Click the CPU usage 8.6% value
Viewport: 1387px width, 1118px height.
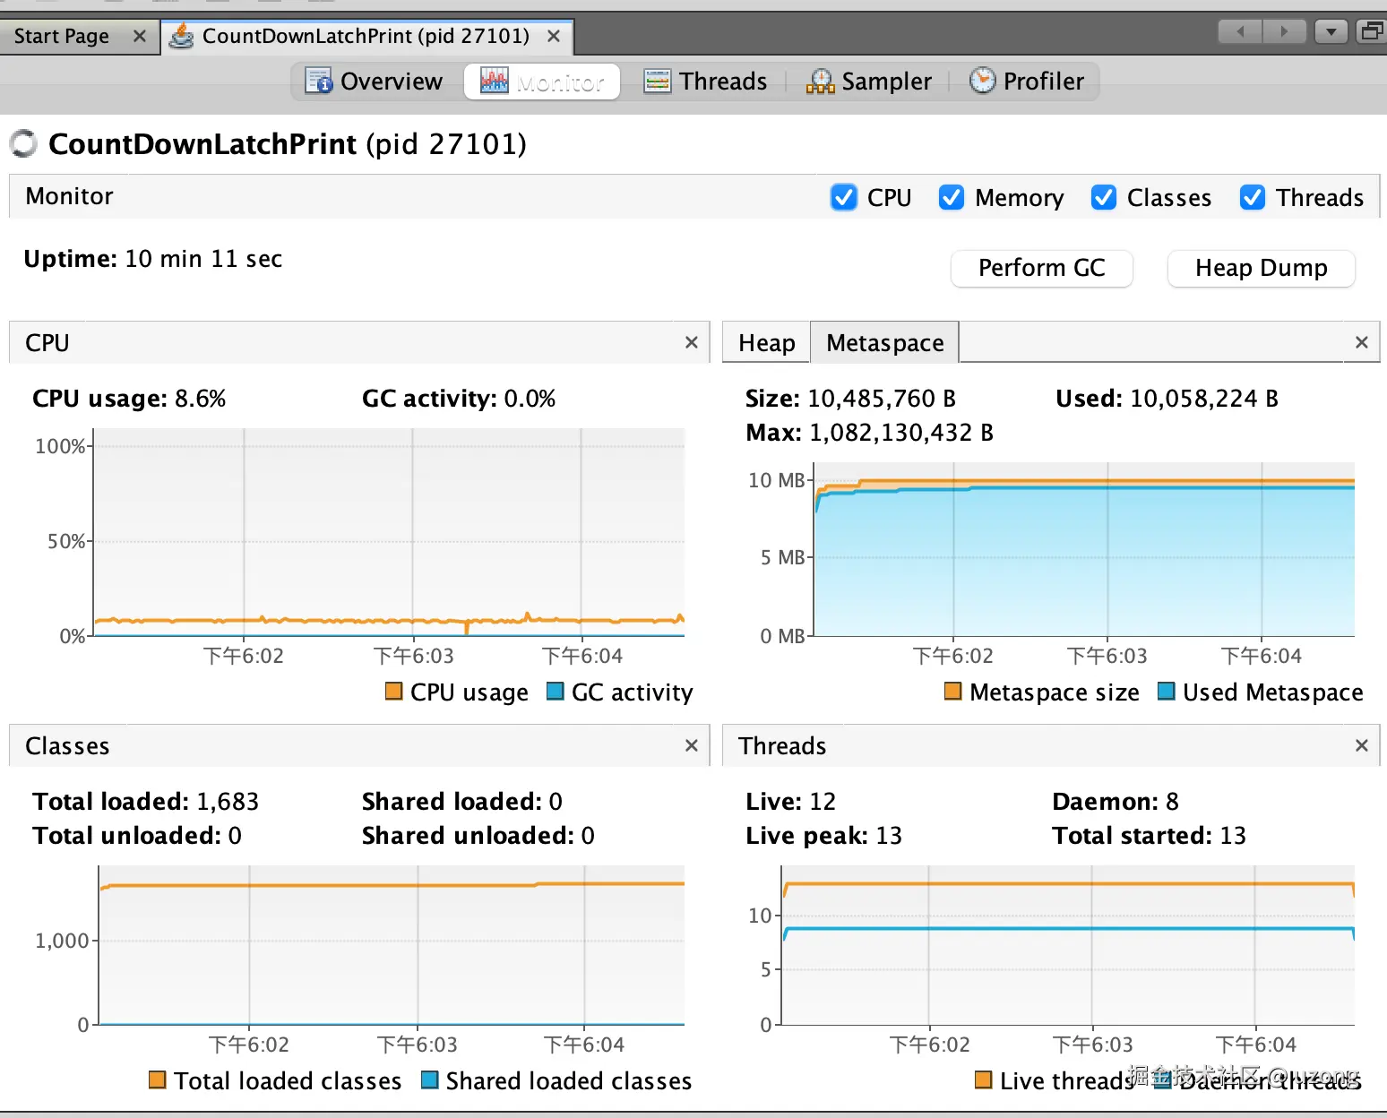[x=200, y=399]
